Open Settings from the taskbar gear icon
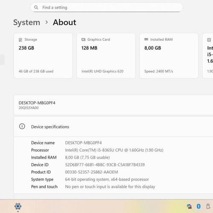 [x=18, y=206]
